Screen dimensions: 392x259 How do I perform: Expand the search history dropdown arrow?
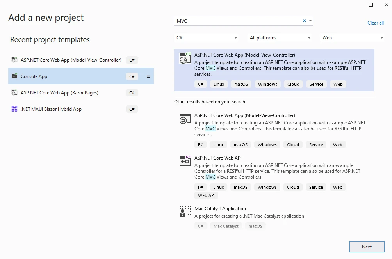tap(310, 21)
